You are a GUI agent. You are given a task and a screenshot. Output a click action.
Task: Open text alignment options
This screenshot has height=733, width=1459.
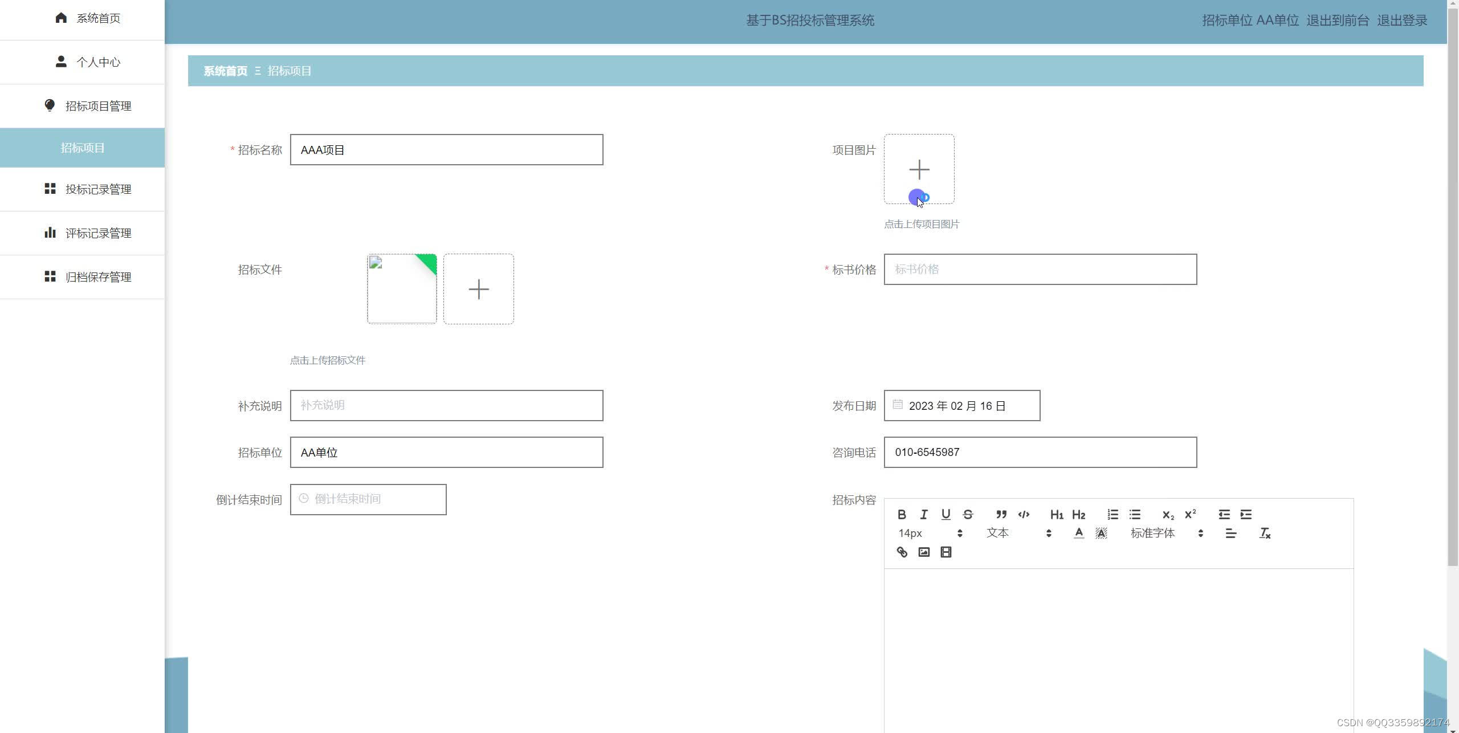click(x=1231, y=534)
